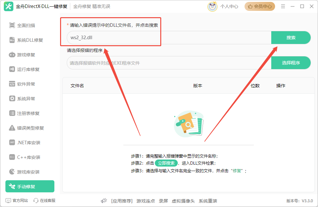Click the 操作 column header
The height and width of the screenshot is (207, 318).
coord(281,86)
